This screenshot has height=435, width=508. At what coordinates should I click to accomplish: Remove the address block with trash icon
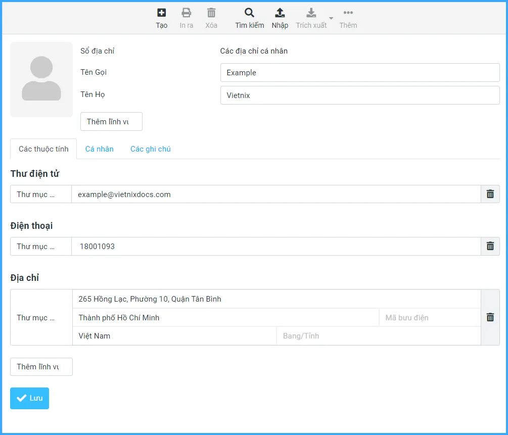[490, 317]
